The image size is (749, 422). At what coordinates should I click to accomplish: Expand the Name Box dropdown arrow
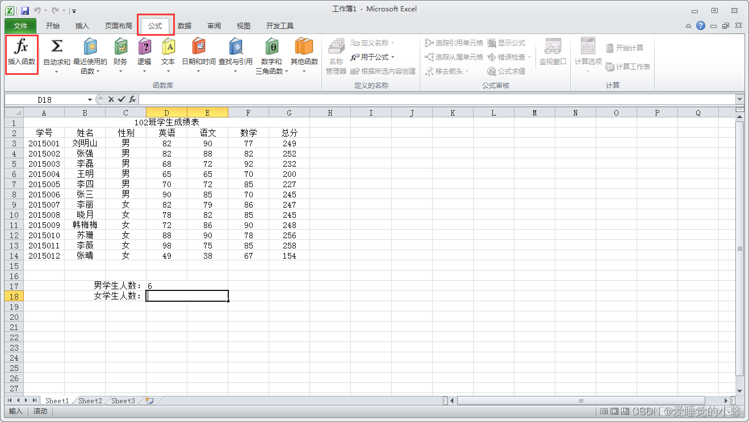[90, 100]
